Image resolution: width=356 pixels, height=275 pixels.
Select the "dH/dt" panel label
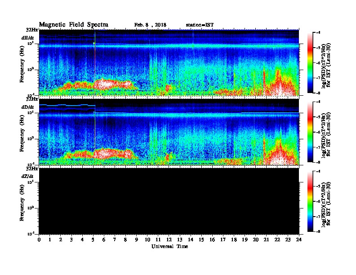pyautogui.click(x=28, y=38)
